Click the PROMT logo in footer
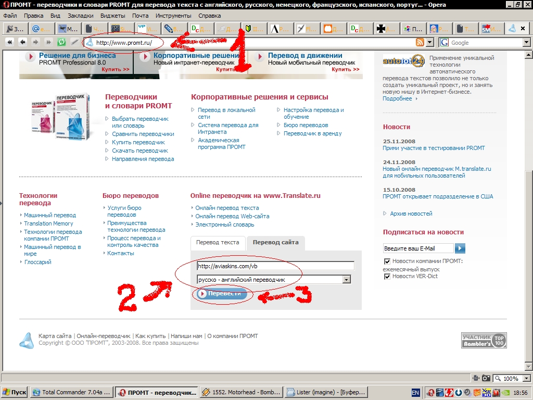 (x=27, y=341)
